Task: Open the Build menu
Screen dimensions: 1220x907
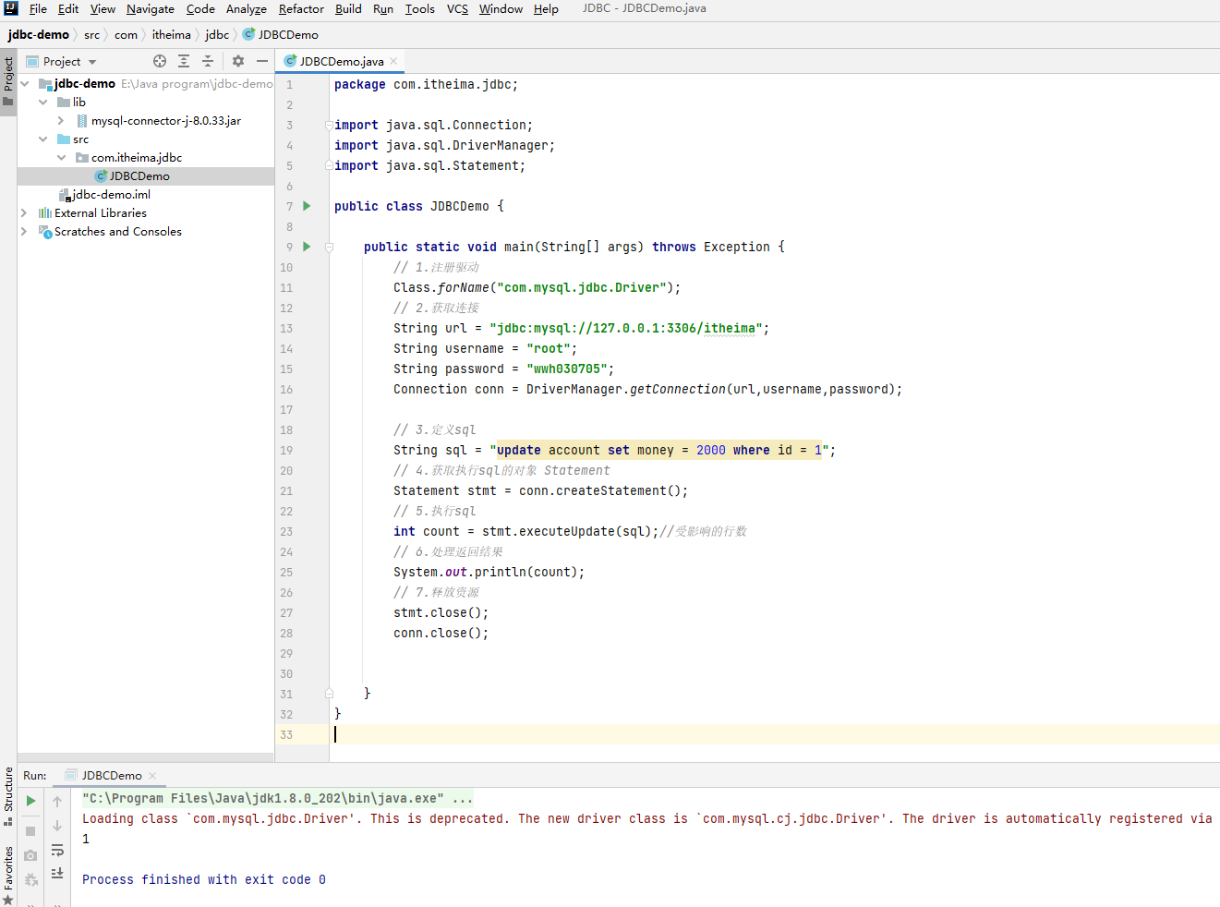Action: [348, 9]
